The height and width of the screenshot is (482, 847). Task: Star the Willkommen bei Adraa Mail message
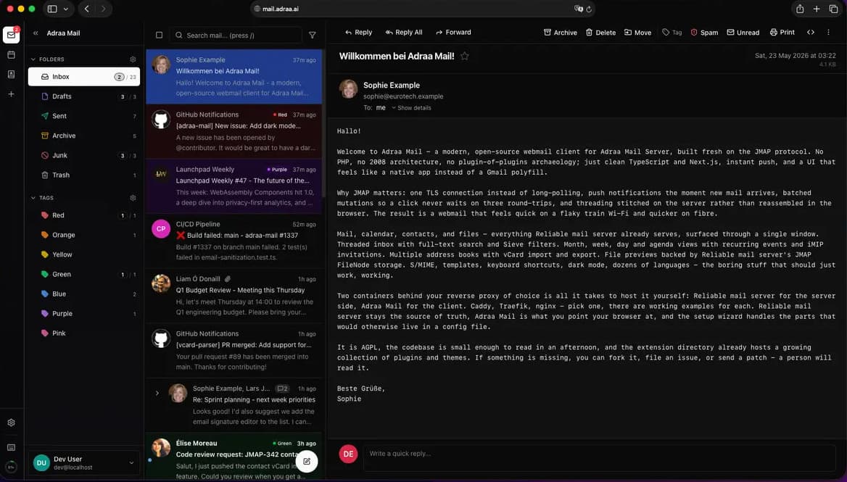(465, 56)
